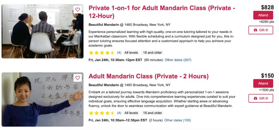Gift the 12-Hour Mandarin class
Screen dimensions: 279x130
pos(261,30)
